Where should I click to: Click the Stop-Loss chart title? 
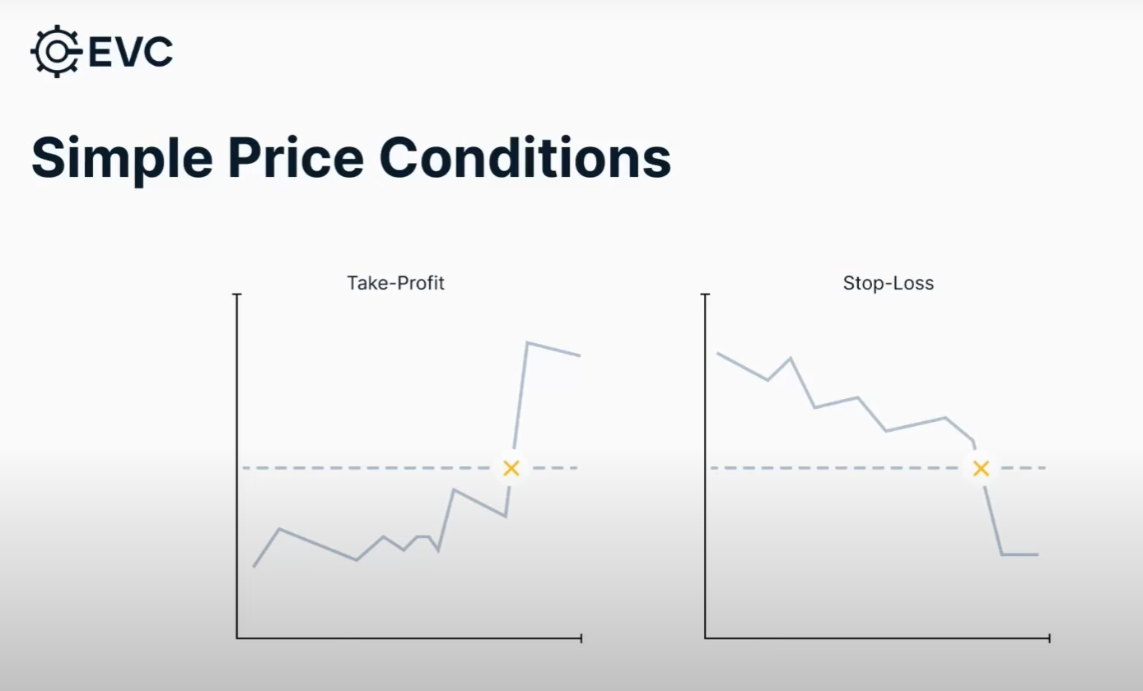point(889,284)
